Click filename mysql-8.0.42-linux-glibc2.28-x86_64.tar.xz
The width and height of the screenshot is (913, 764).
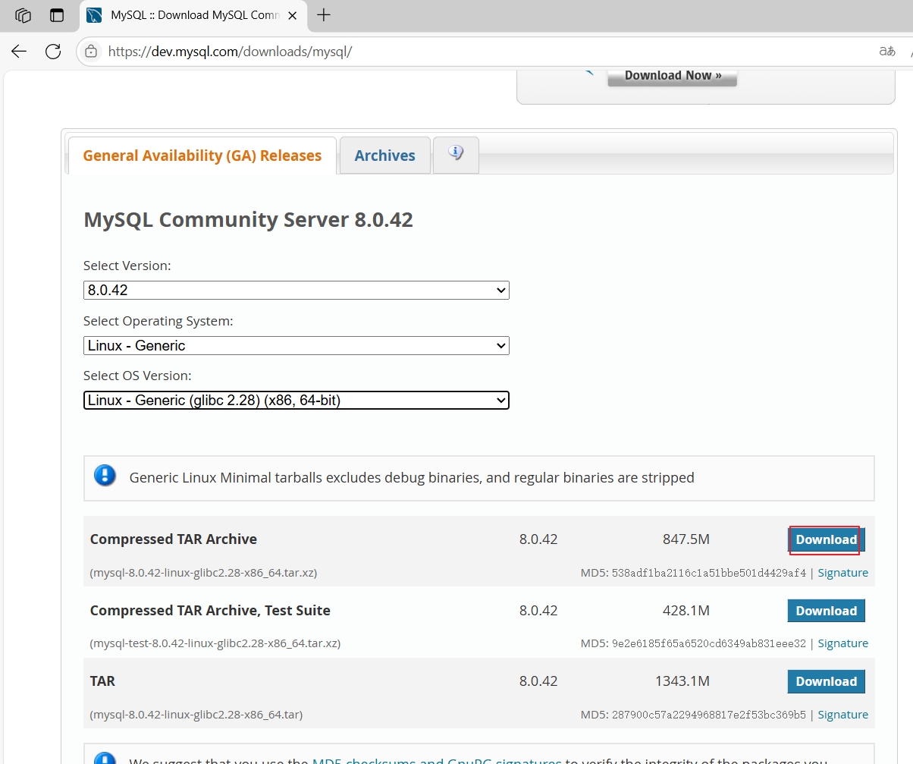coord(203,573)
